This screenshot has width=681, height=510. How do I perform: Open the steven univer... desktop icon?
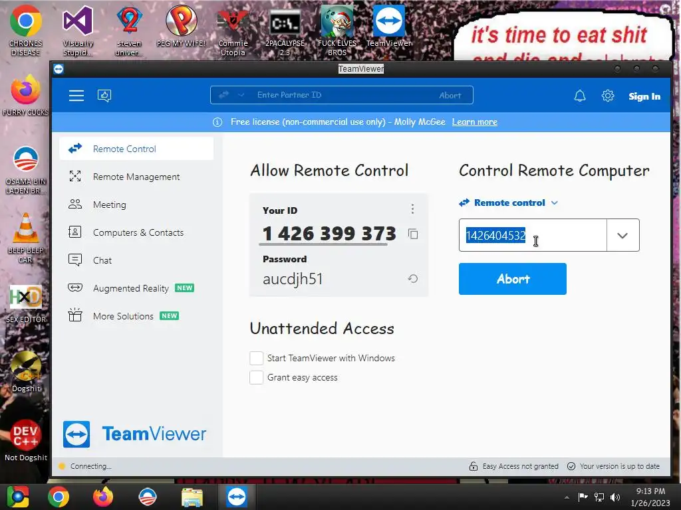tap(130, 31)
